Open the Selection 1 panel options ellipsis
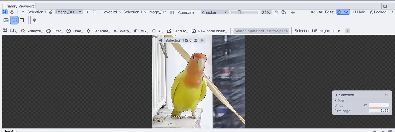This screenshot has width=395, height=132. (387, 95)
